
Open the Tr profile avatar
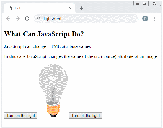pos(145,19)
